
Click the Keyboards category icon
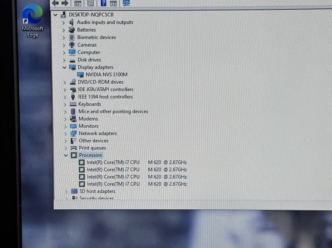pos(73,104)
